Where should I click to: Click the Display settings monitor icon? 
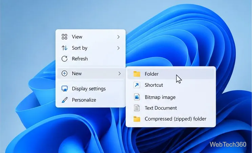click(x=64, y=89)
